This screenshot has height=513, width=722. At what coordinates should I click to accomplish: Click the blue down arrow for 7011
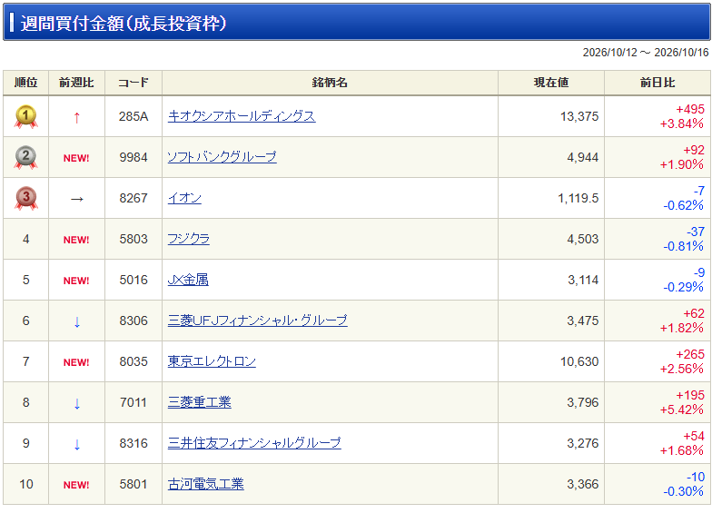[x=77, y=404]
